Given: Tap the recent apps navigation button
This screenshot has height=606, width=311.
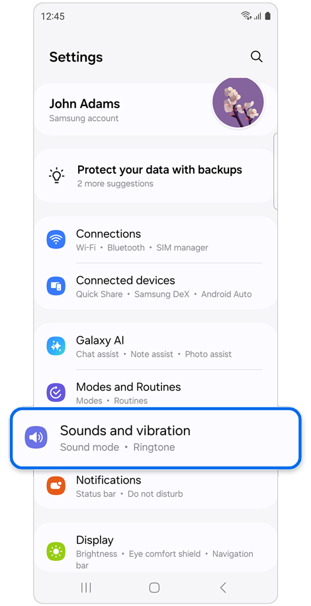Looking at the screenshot, I should pos(86,588).
